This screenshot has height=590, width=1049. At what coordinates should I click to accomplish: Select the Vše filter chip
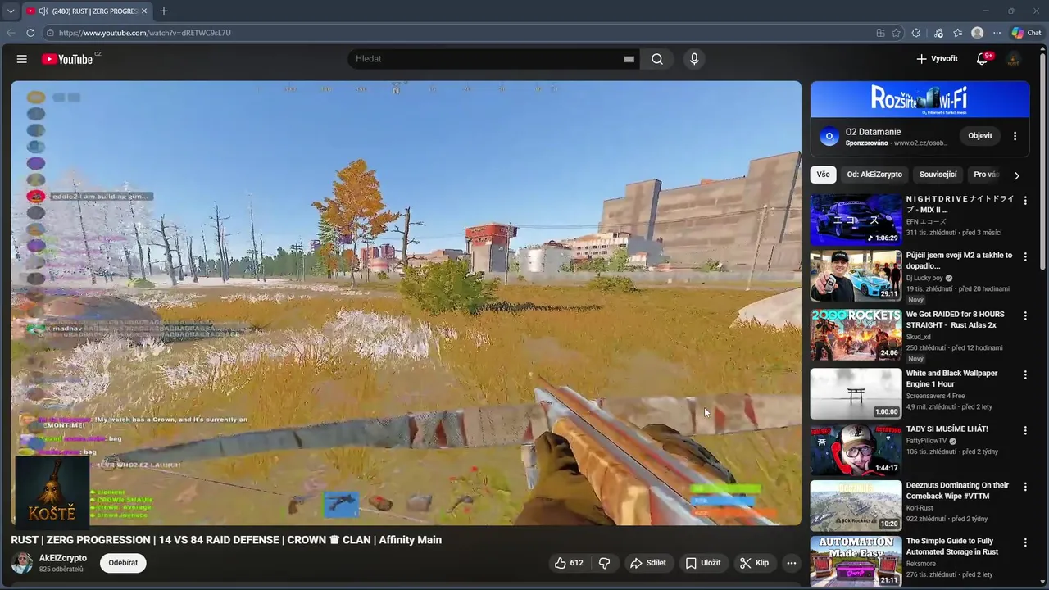(x=823, y=175)
